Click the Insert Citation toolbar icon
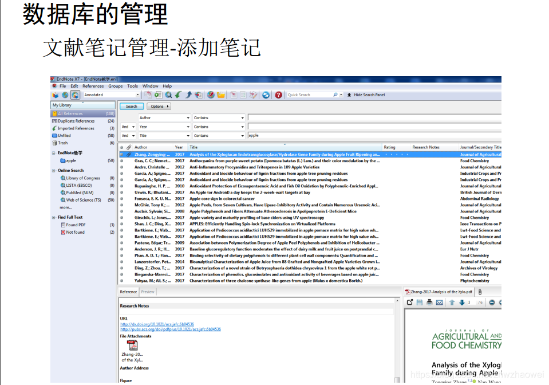The height and width of the screenshot is (385, 549). pos(233,95)
